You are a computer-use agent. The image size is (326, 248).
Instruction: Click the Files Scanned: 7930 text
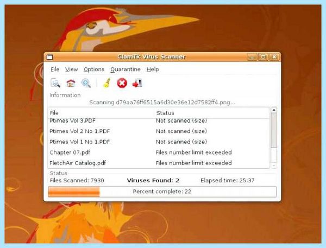77,181
